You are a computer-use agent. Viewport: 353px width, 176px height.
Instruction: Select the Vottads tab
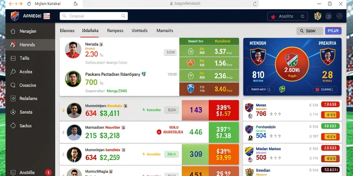(140, 31)
